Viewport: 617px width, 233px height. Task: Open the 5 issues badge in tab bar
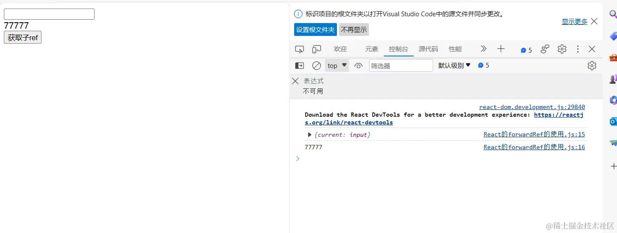click(526, 50)
